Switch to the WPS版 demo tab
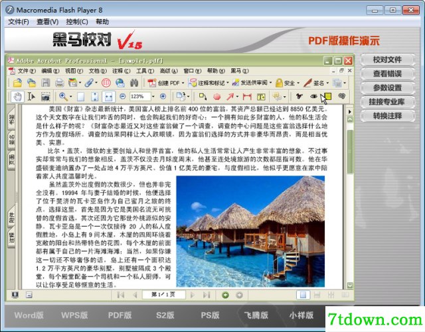 tap(74, 315)
